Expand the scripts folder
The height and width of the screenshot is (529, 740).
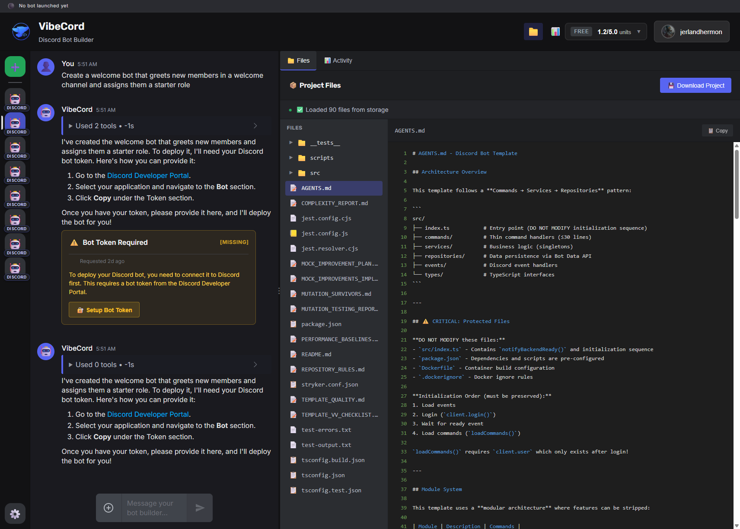coord(291,158)
